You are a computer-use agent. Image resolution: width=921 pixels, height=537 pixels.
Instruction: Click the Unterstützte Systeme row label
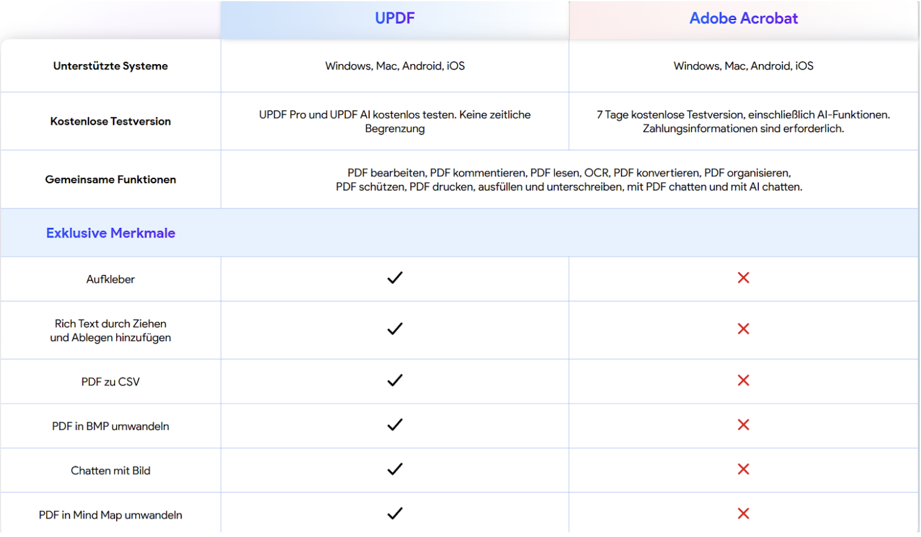click(110, 66)
